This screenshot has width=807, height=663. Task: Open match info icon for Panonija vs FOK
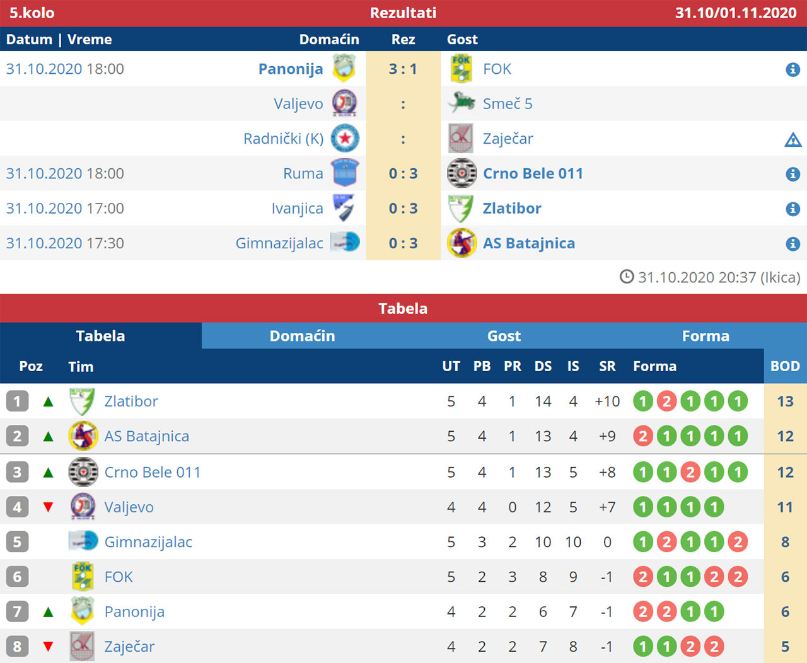pyautogui.click(x=792, y=69)
